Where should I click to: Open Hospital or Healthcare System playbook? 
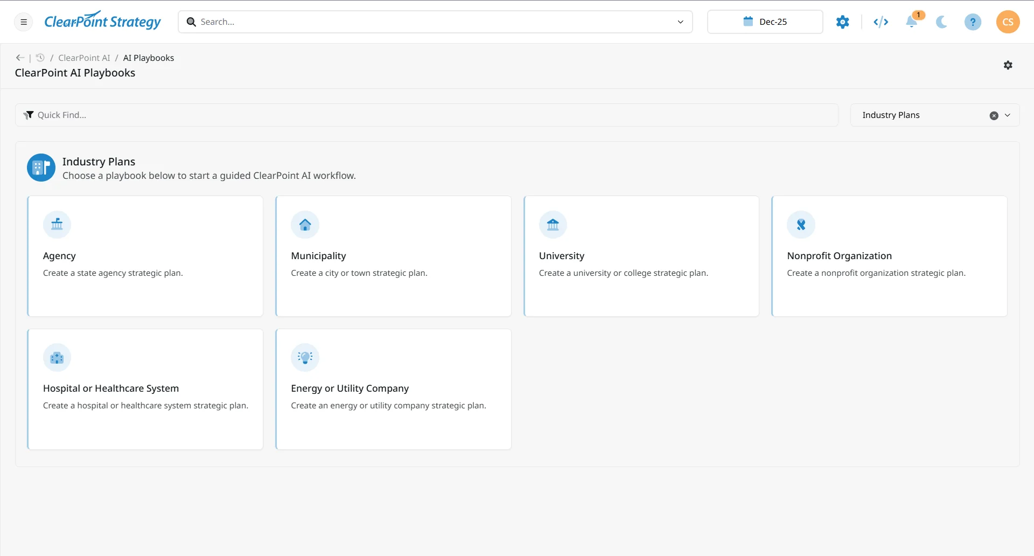145,389
